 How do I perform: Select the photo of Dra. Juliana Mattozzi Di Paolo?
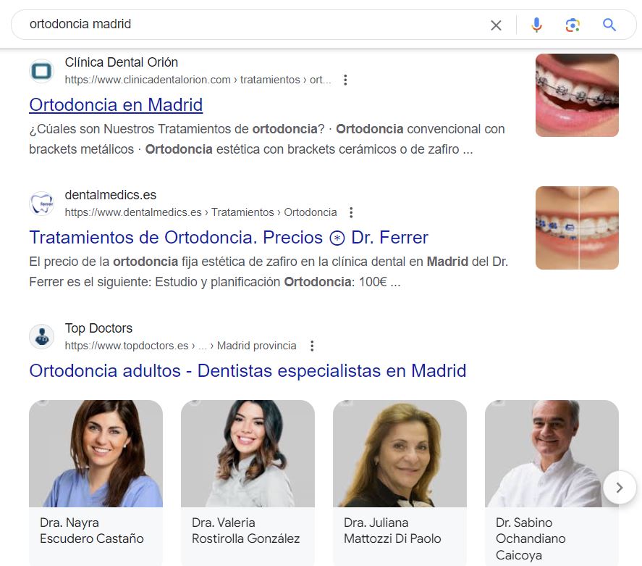(400, 454)
